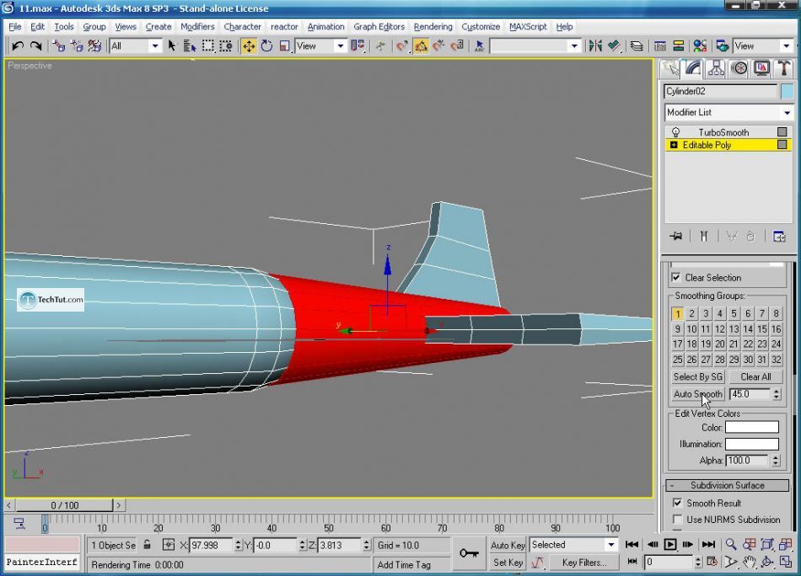This screenshot has width=801, height=576.
Task: Click the Select By SG button
Action: point(698,376)
